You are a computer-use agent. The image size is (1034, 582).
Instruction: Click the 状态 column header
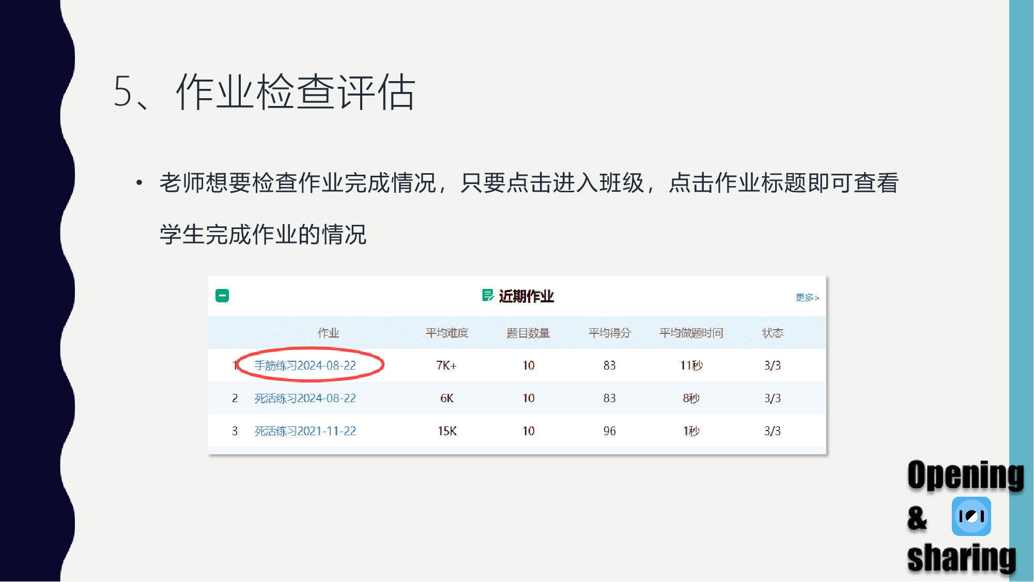773,333
